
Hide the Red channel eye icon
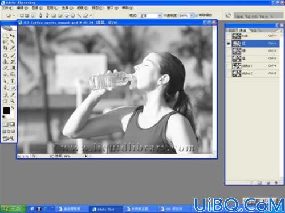click(x=229, y=44)
